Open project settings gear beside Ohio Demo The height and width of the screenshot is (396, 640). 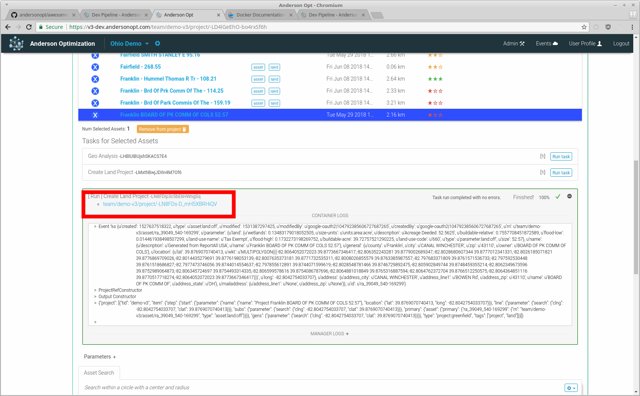point(157,43)
